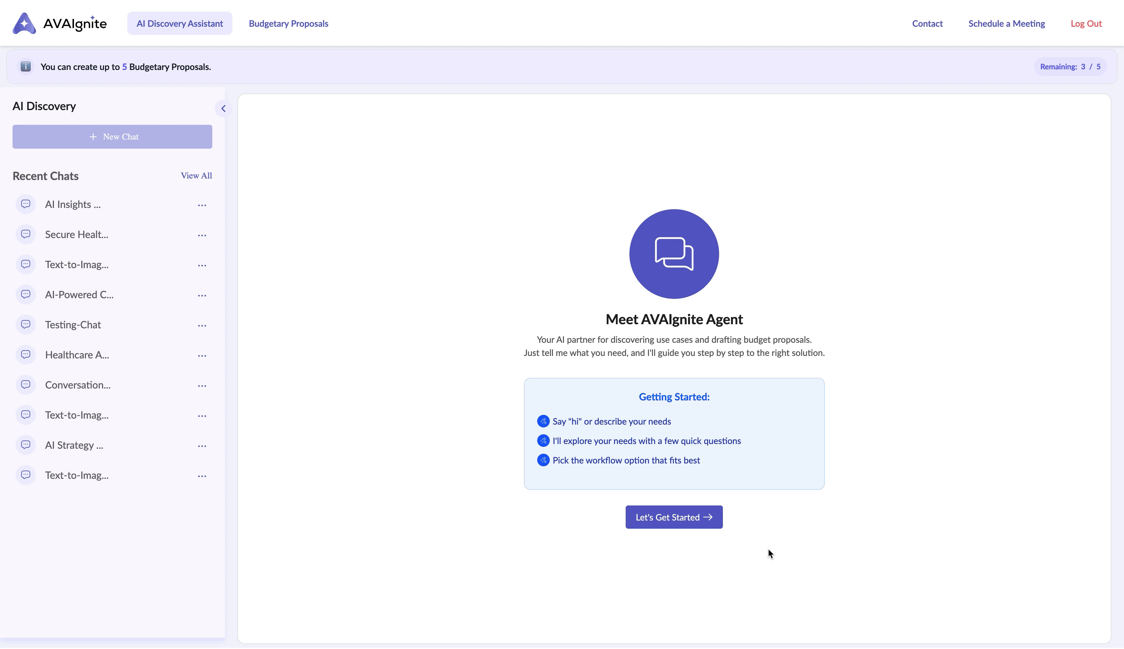Open View All recent chats
The image size is (1124, 649).
coord(196,176)
